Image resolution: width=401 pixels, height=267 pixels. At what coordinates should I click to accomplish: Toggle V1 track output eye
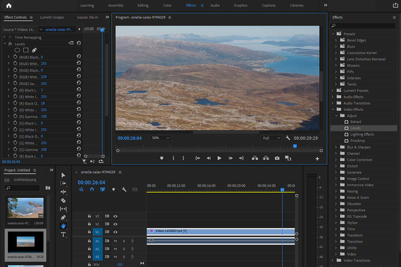click(115, 232)
